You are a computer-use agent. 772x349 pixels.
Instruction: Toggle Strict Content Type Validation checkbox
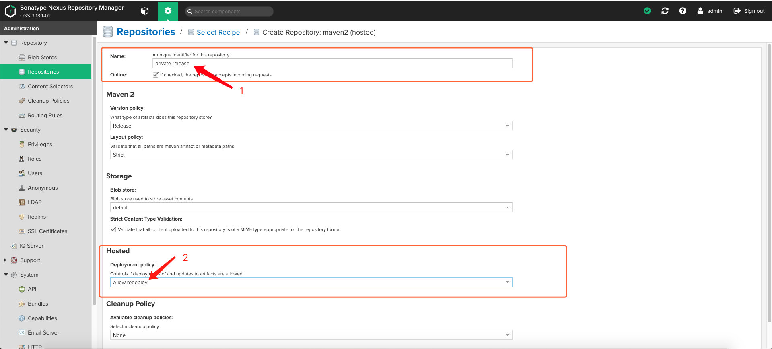coord(113,229)
